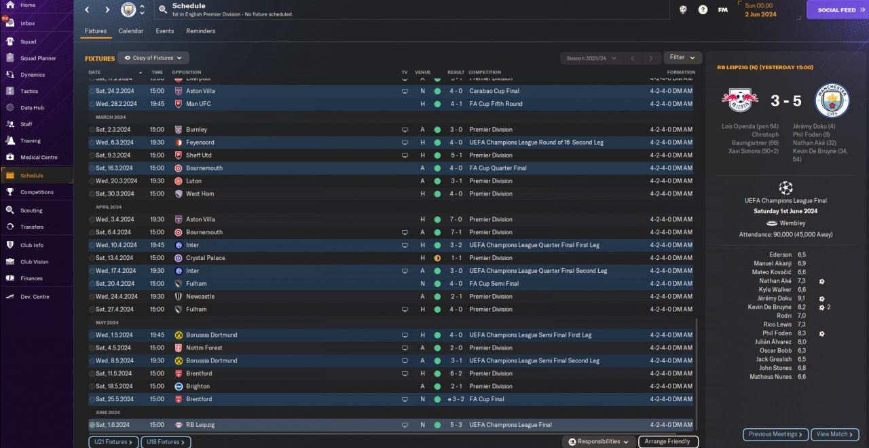Click the RB Leipzig crest in match panel
The width and height of the screenshot is (869, 448).
[x=740, y=100]
